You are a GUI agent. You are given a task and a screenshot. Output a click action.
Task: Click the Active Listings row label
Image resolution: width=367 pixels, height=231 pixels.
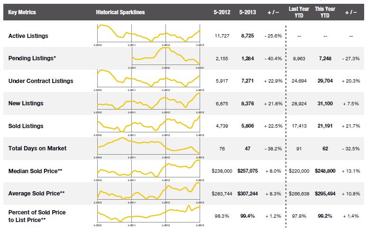[x=28, y=36]
